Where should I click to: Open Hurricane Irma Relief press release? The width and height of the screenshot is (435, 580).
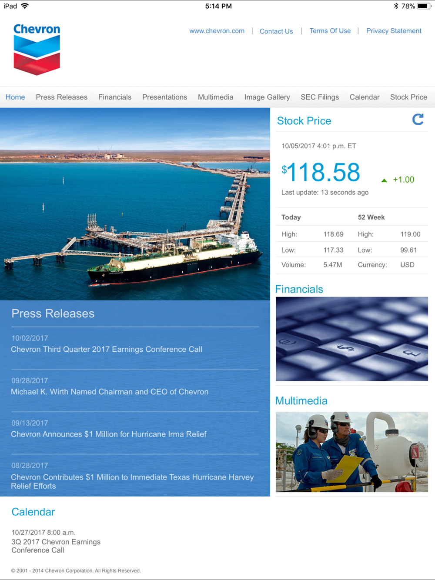(x=109, y=434)
